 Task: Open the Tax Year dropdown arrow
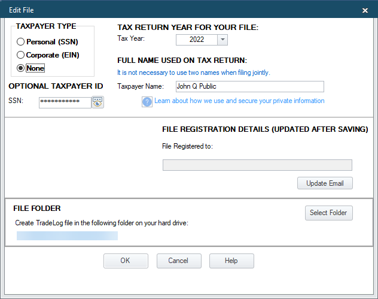[222, 40]
